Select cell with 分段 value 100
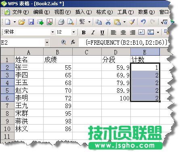 tap(116, 98)
